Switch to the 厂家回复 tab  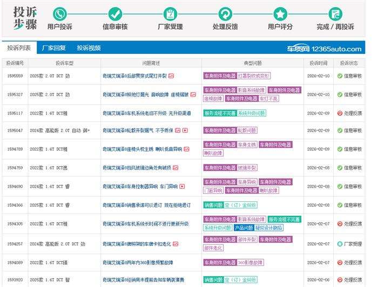pos(53,48)
